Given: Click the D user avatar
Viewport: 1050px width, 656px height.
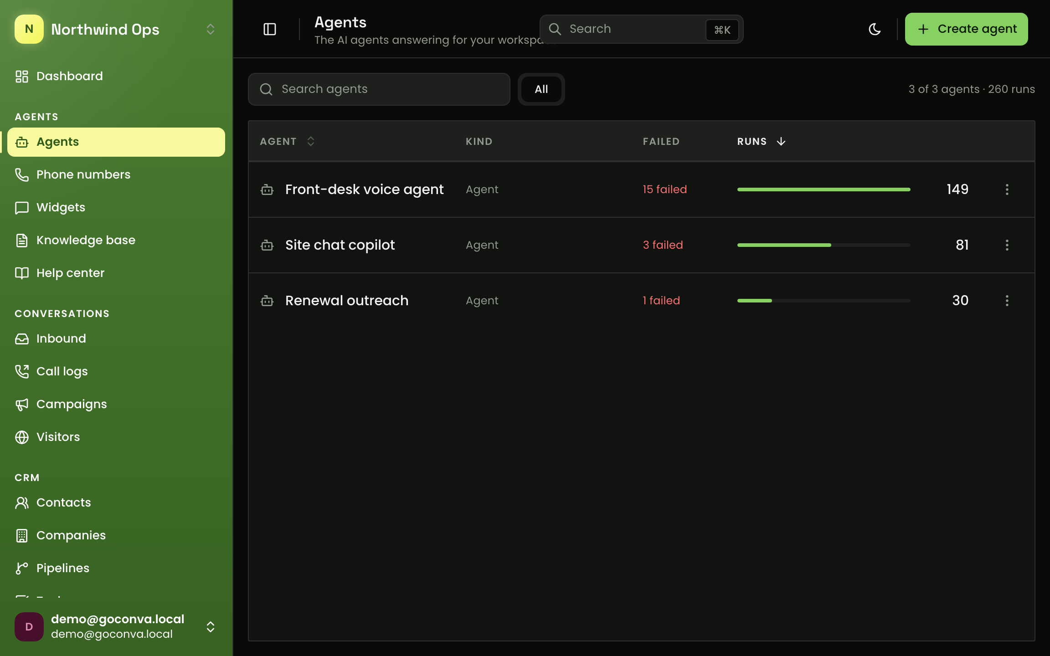Looking at the screenshot, I should pyautogui.click(x=29, y=627).
